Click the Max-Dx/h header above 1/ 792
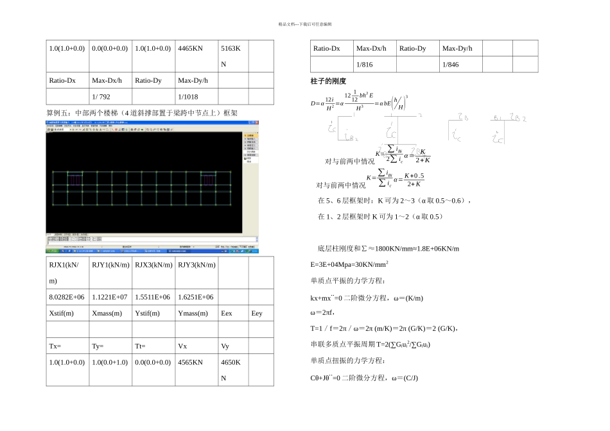 click(x=107, y=80)
